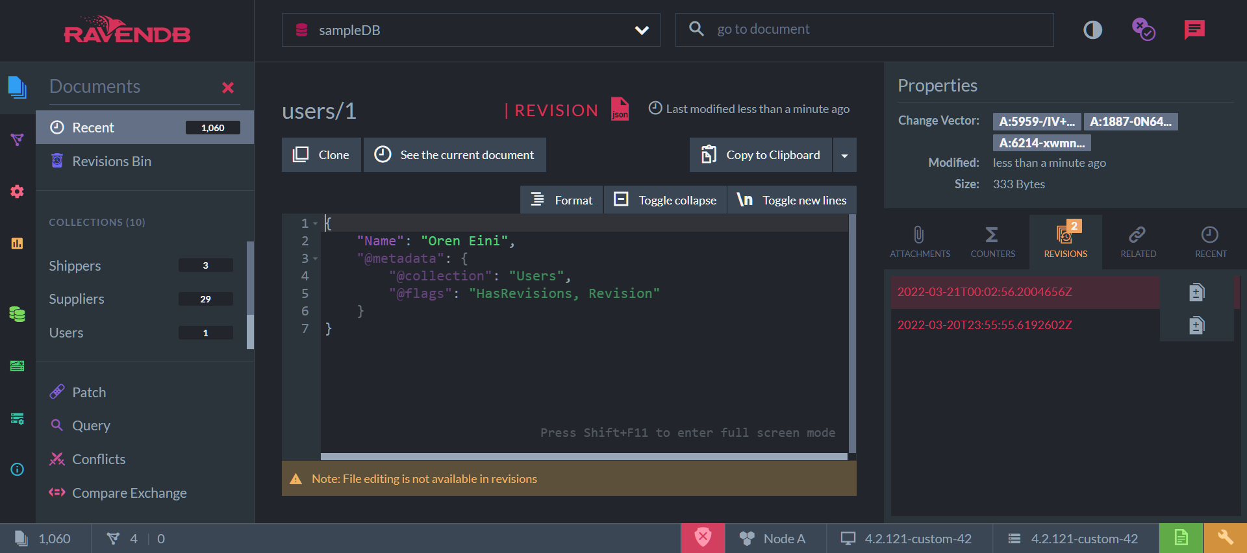Switch to the Attachments tab
Image resolution: width=1247 pixels, height=553 pixels.
point(920,242)
